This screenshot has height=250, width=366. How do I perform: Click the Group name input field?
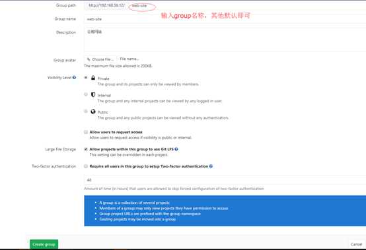(x=225, y=19)
